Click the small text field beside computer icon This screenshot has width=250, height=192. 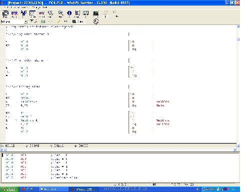81,21
